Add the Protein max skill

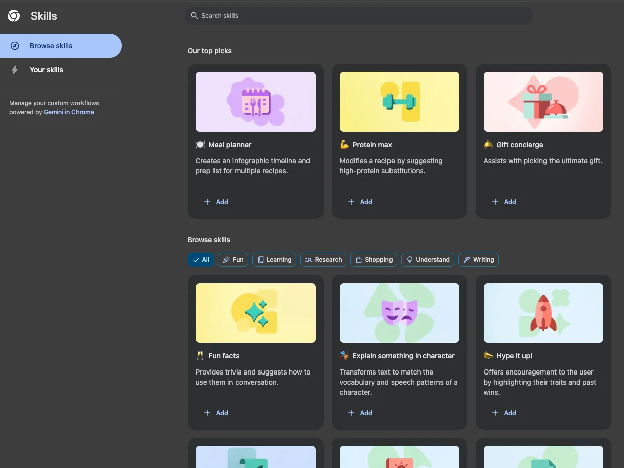click(360, 202)
